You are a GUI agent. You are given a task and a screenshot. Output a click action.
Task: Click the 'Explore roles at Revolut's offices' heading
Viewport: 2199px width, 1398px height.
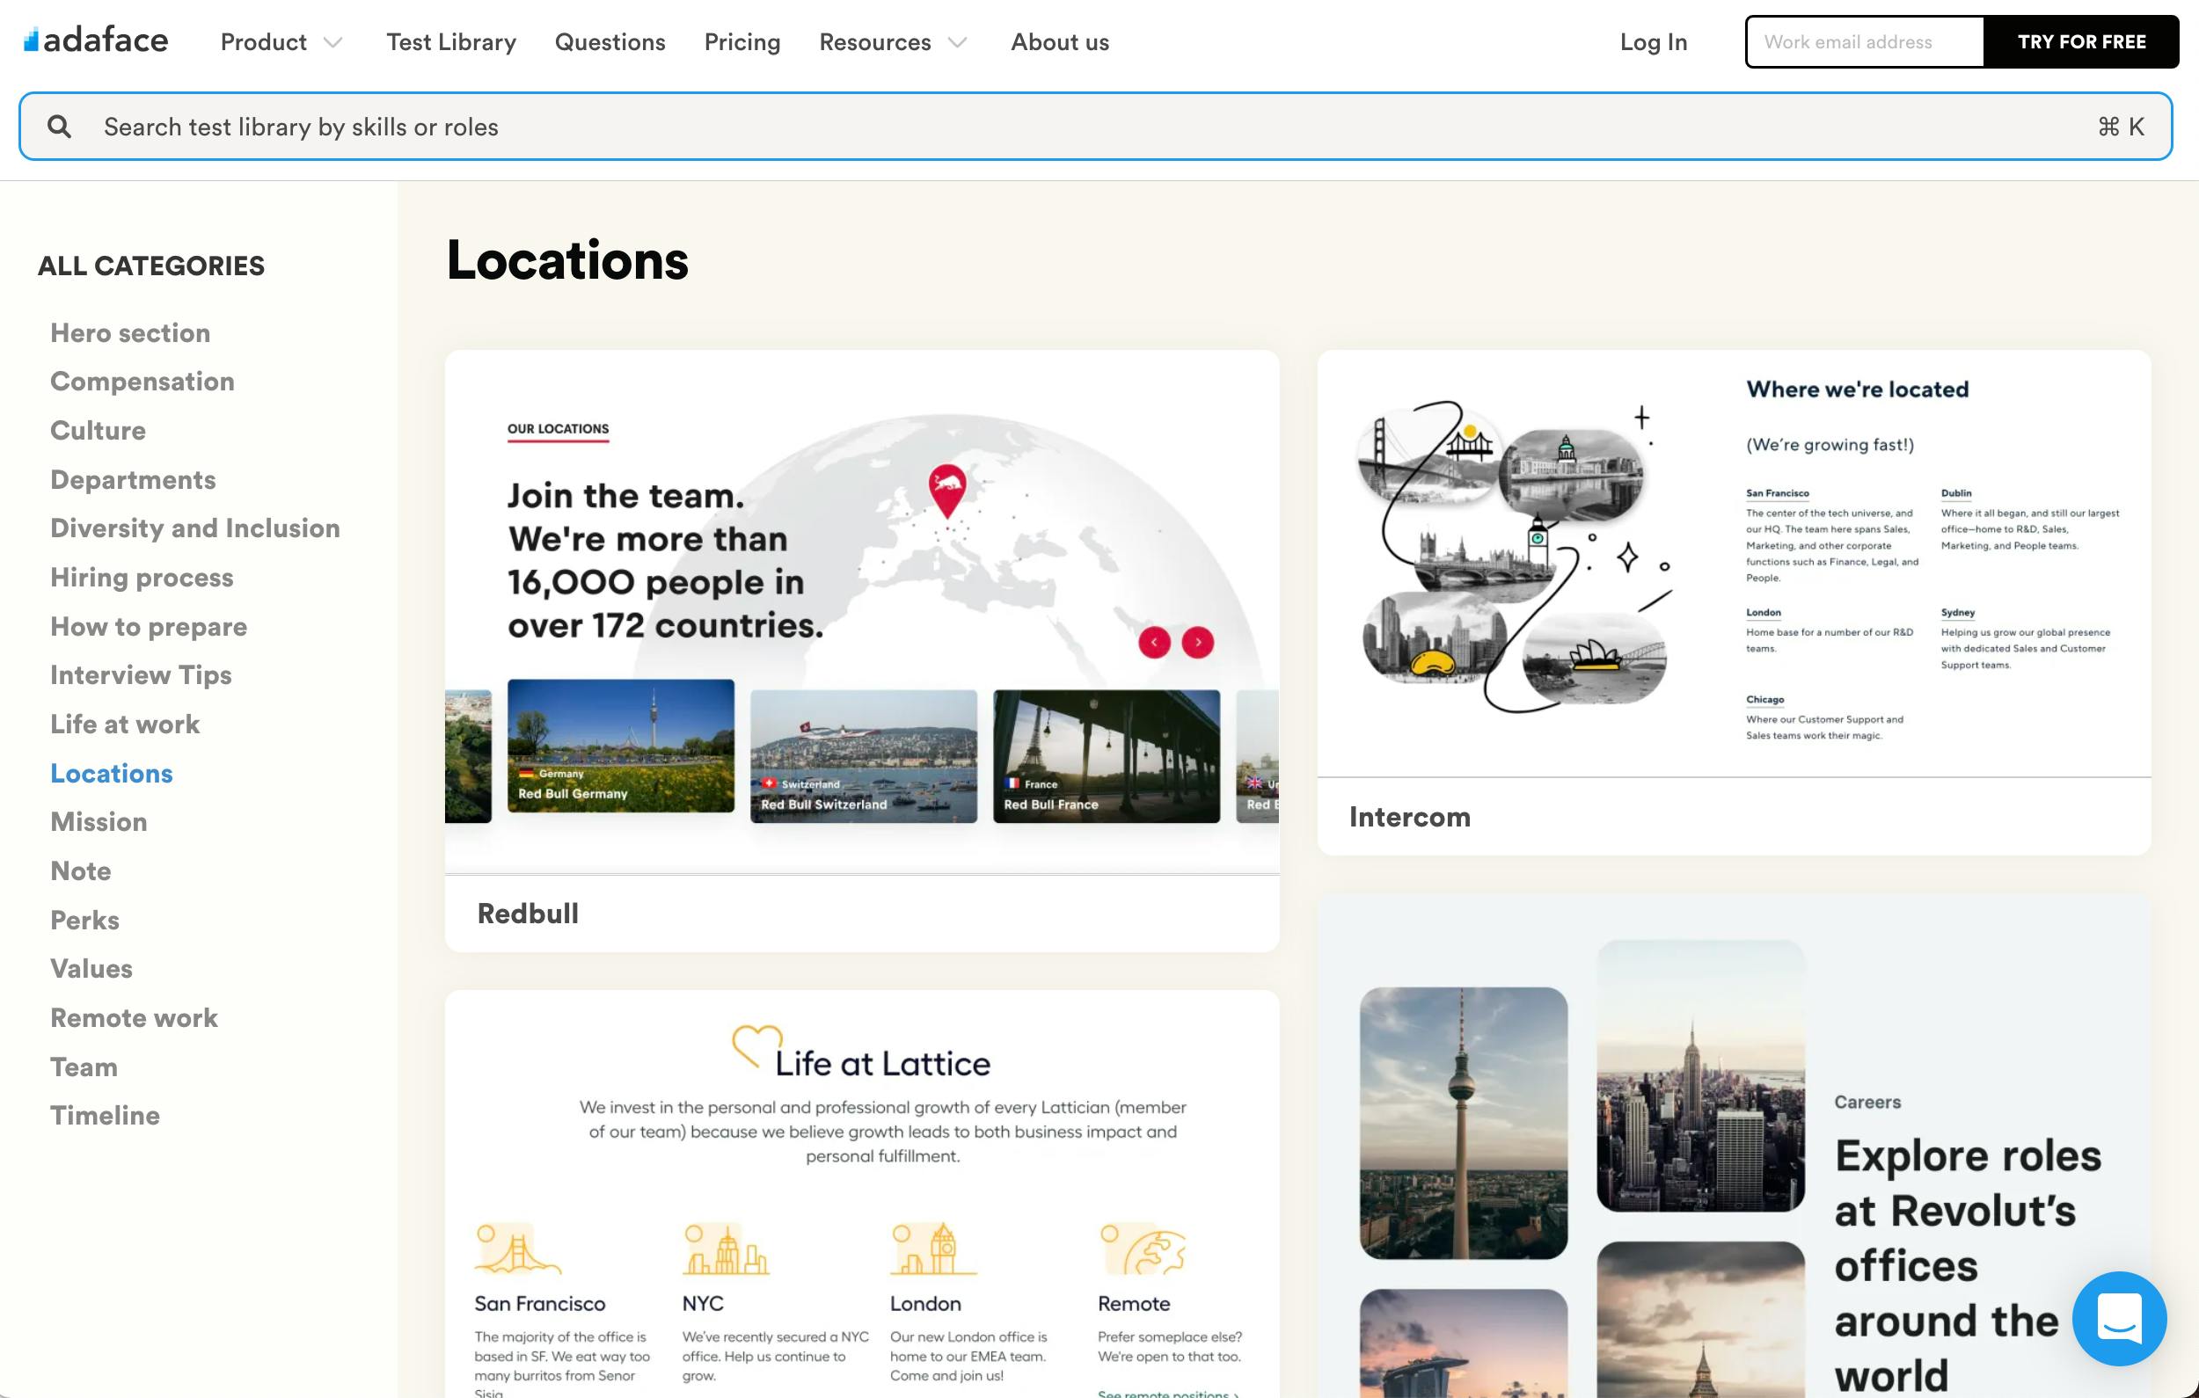(x=1968, y=1265)
